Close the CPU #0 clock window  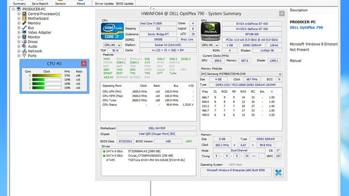(84, 63)
